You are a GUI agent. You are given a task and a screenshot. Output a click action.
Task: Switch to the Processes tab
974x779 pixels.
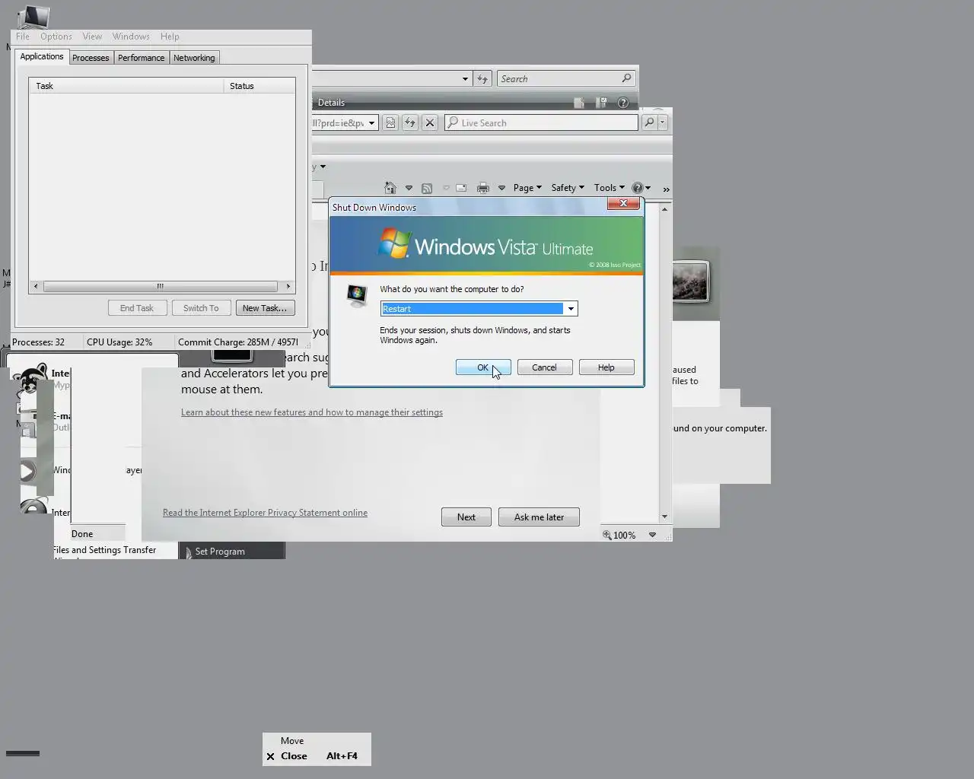[x=91, y=58]
